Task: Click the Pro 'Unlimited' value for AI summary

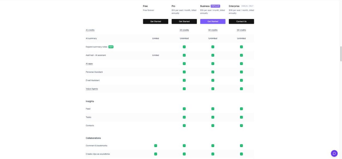Action: coord(184,38)
